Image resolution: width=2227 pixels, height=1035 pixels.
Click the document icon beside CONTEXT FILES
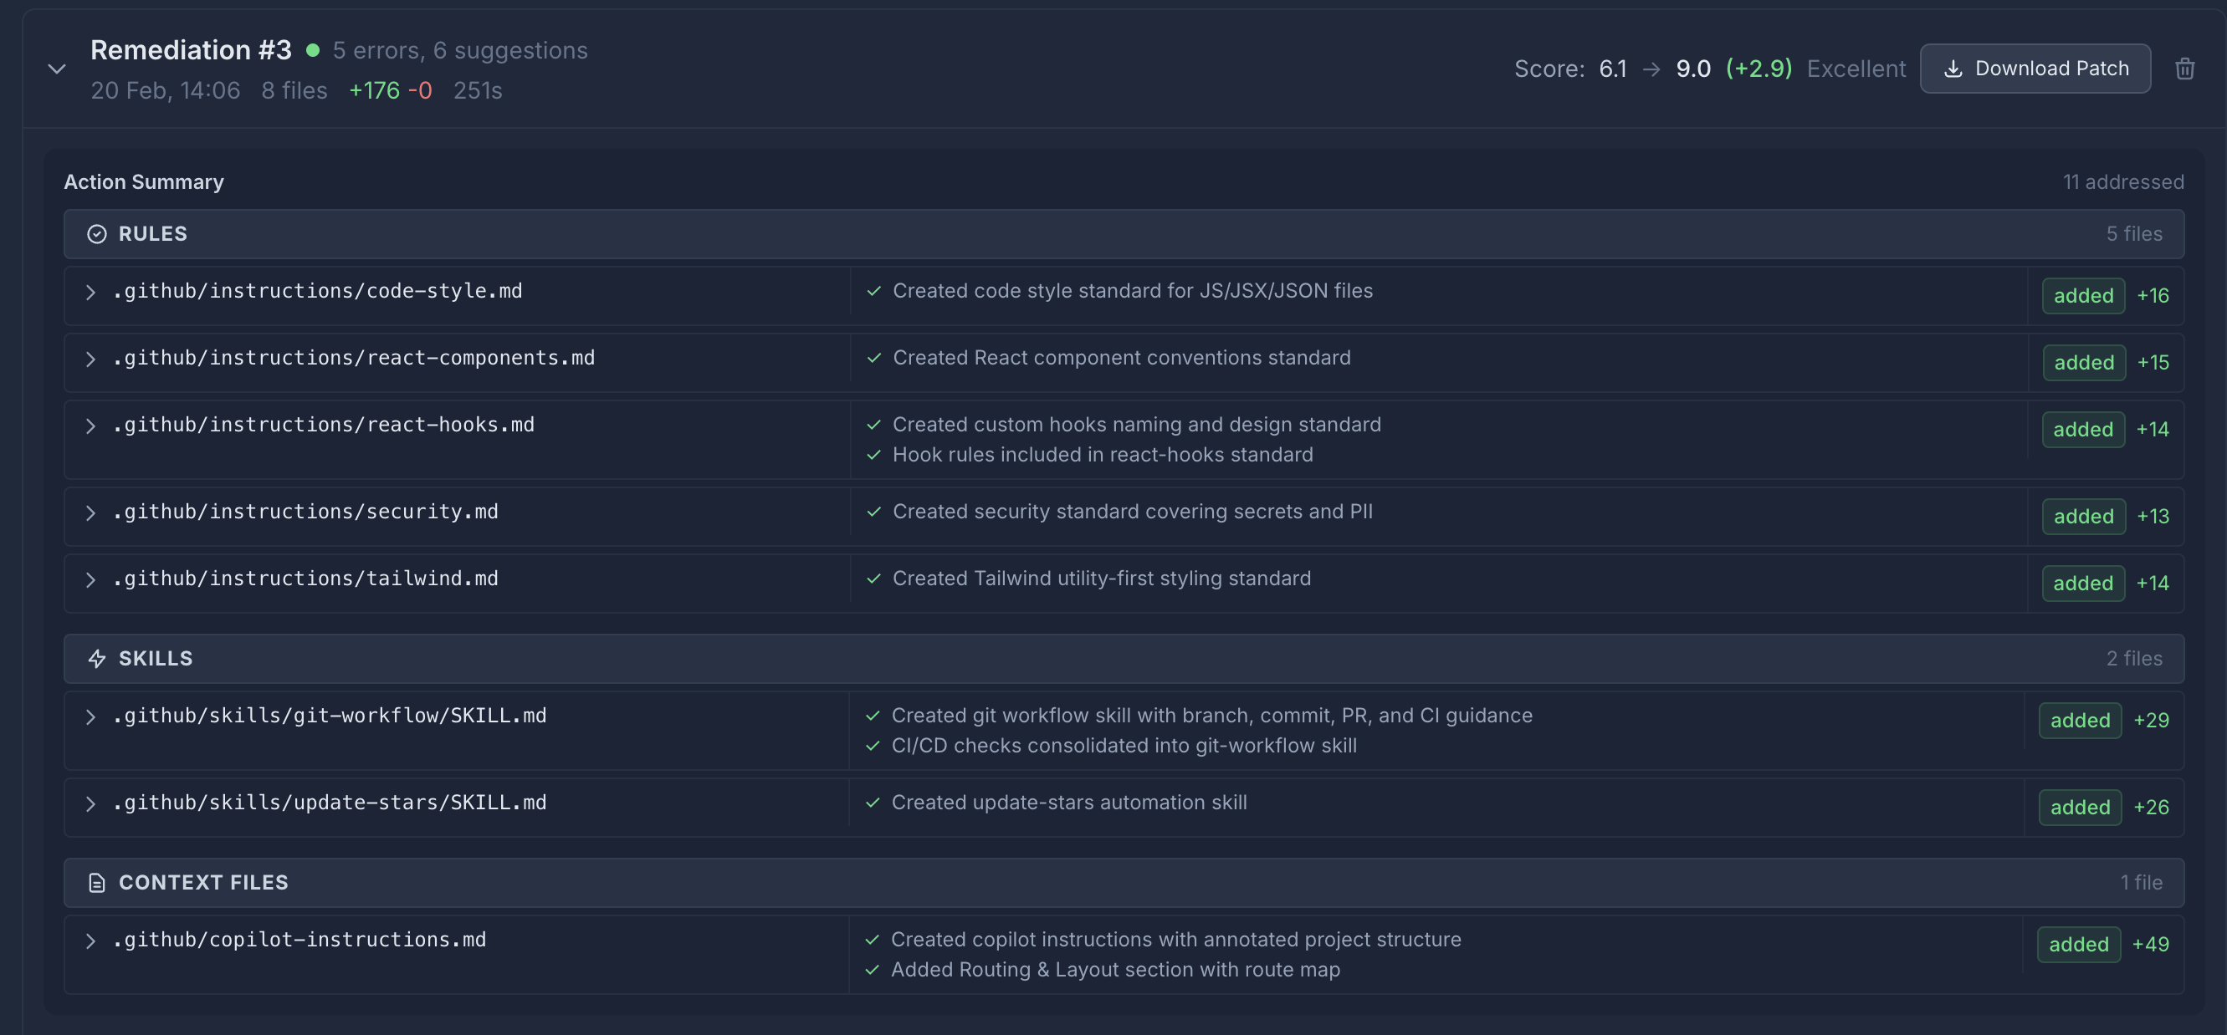tap(97, 882)
